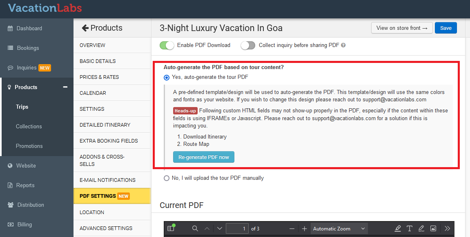Screen dimensions: 470x237
Task: Go to next page in PDF viewer
Action: click(220, 228)
